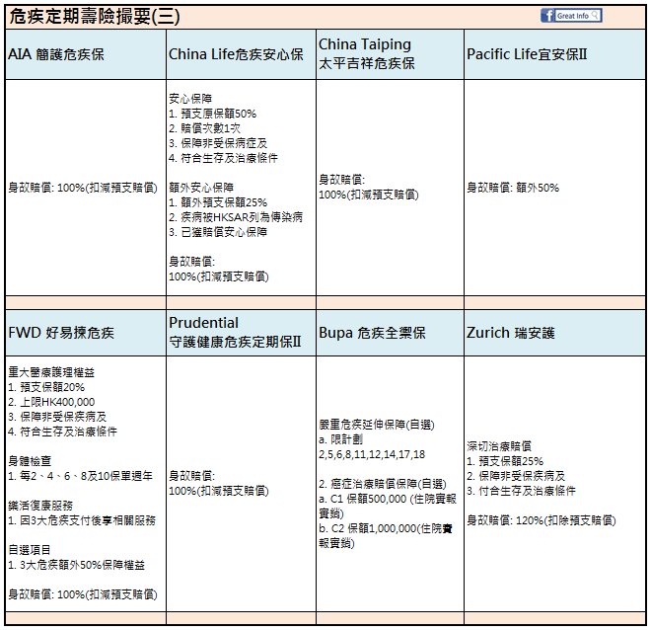Click the 重大醫療護理權益 heading in FWD cell
Screen dimensions: 651x630
pyautogui.click(x=51, y=372)
